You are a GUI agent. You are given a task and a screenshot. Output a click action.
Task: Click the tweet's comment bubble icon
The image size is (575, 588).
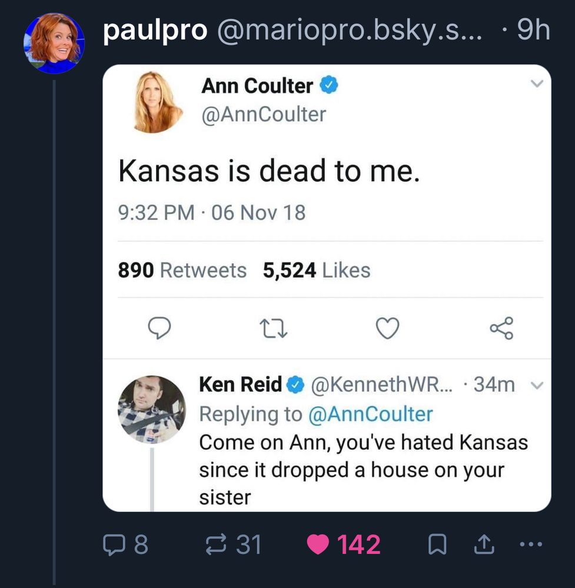(x=159, y=328)
